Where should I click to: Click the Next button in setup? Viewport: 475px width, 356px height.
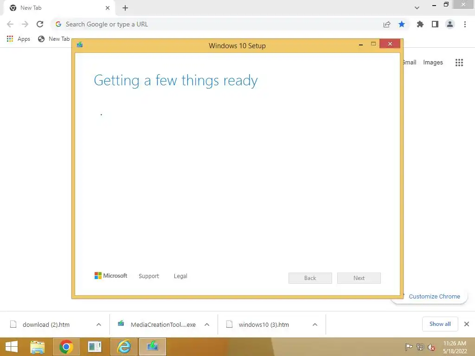tap(359, 278)
